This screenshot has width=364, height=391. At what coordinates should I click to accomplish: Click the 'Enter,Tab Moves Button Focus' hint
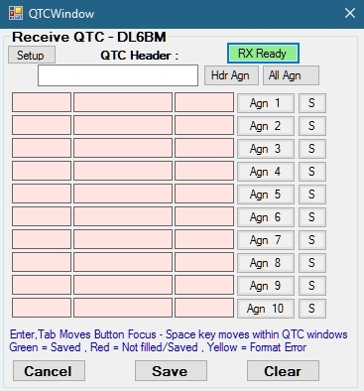[x=83, y=334]
